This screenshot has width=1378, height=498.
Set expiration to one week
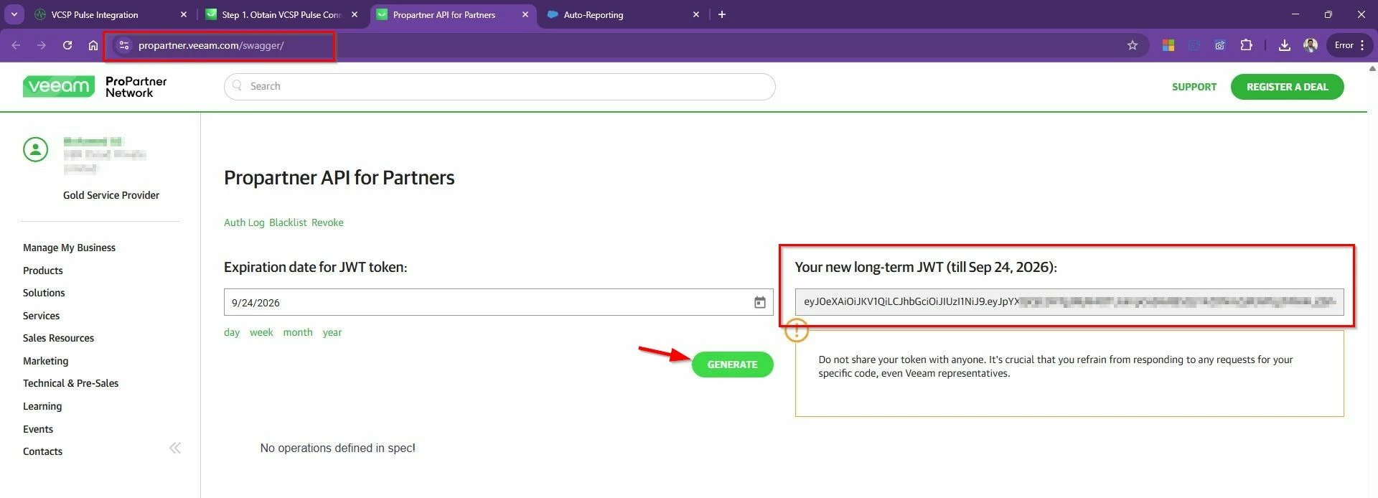point(261,332)
